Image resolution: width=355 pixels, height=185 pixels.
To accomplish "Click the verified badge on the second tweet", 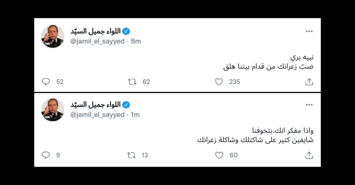I will pyautogui.click(x=126, y=105).
